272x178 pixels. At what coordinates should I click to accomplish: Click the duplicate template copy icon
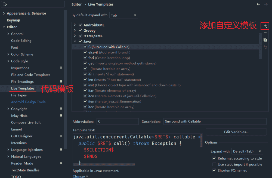(265, 40)
